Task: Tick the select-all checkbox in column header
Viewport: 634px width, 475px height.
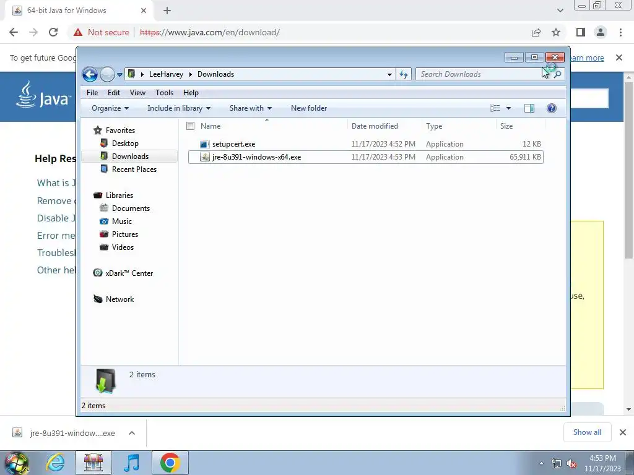Action: (191, 126)
